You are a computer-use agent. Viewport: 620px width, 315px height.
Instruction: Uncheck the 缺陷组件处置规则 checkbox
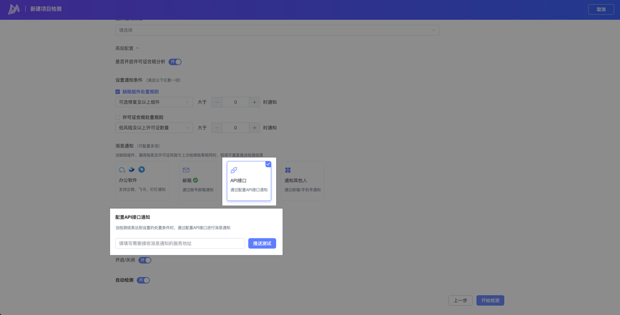tap(118, 92)
